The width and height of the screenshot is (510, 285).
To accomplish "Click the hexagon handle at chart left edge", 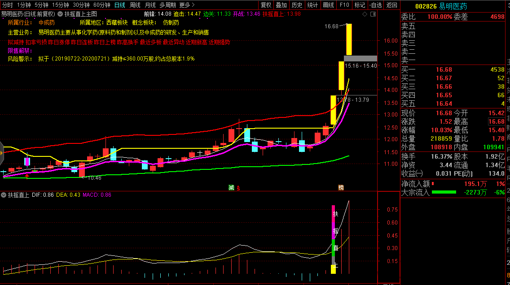I will click(x=1, y=150).
